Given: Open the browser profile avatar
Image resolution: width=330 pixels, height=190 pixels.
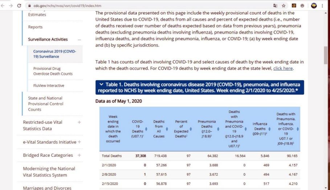Looking at the screenshot, I should [314, 6].
